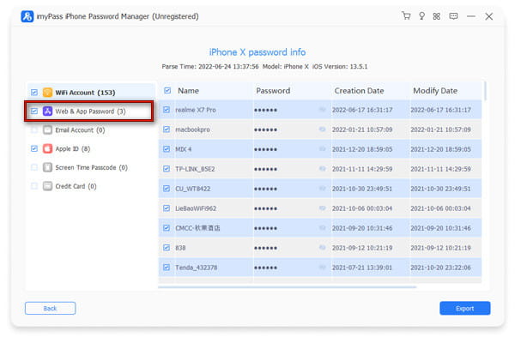Open the feedback chat icon
This screenshot has width=515, height=337.
[453, 16]
